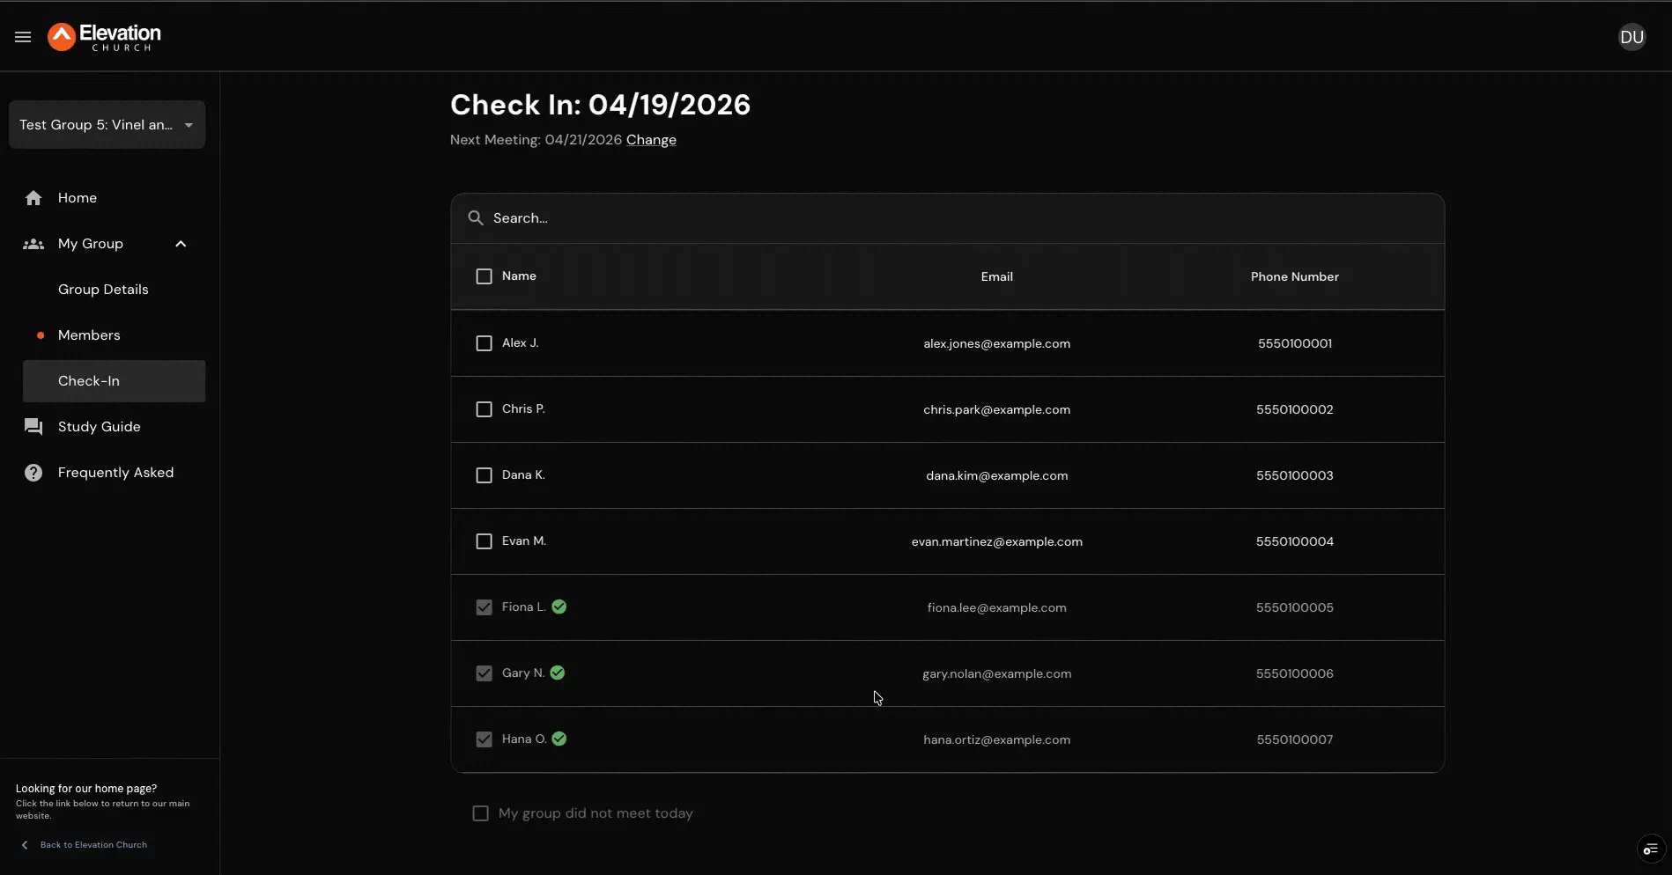Check in Evan M.

[484, 541]
